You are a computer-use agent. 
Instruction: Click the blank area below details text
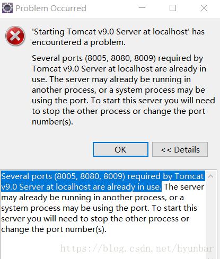pos(103,246)
